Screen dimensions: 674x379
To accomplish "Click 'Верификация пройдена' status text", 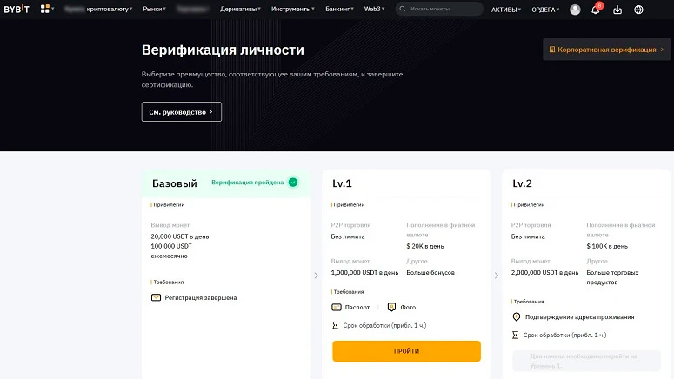I will pyautogui.click(x=248, y=183).
